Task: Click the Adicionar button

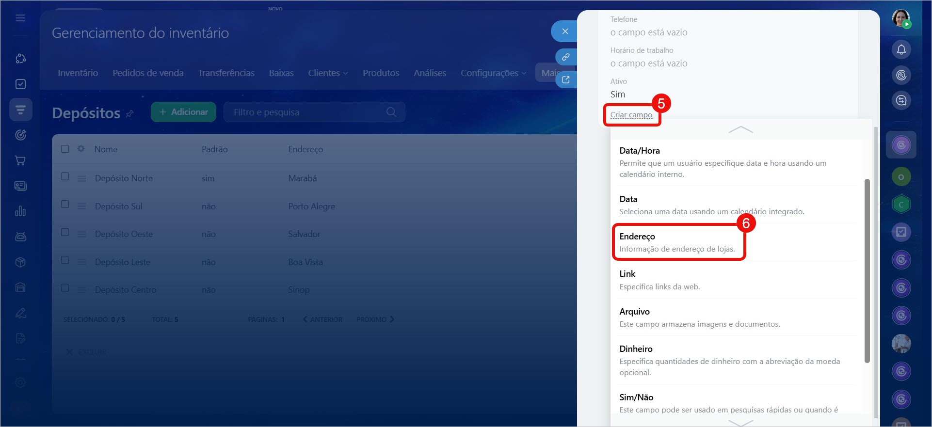Action: (x=183, y=112)
